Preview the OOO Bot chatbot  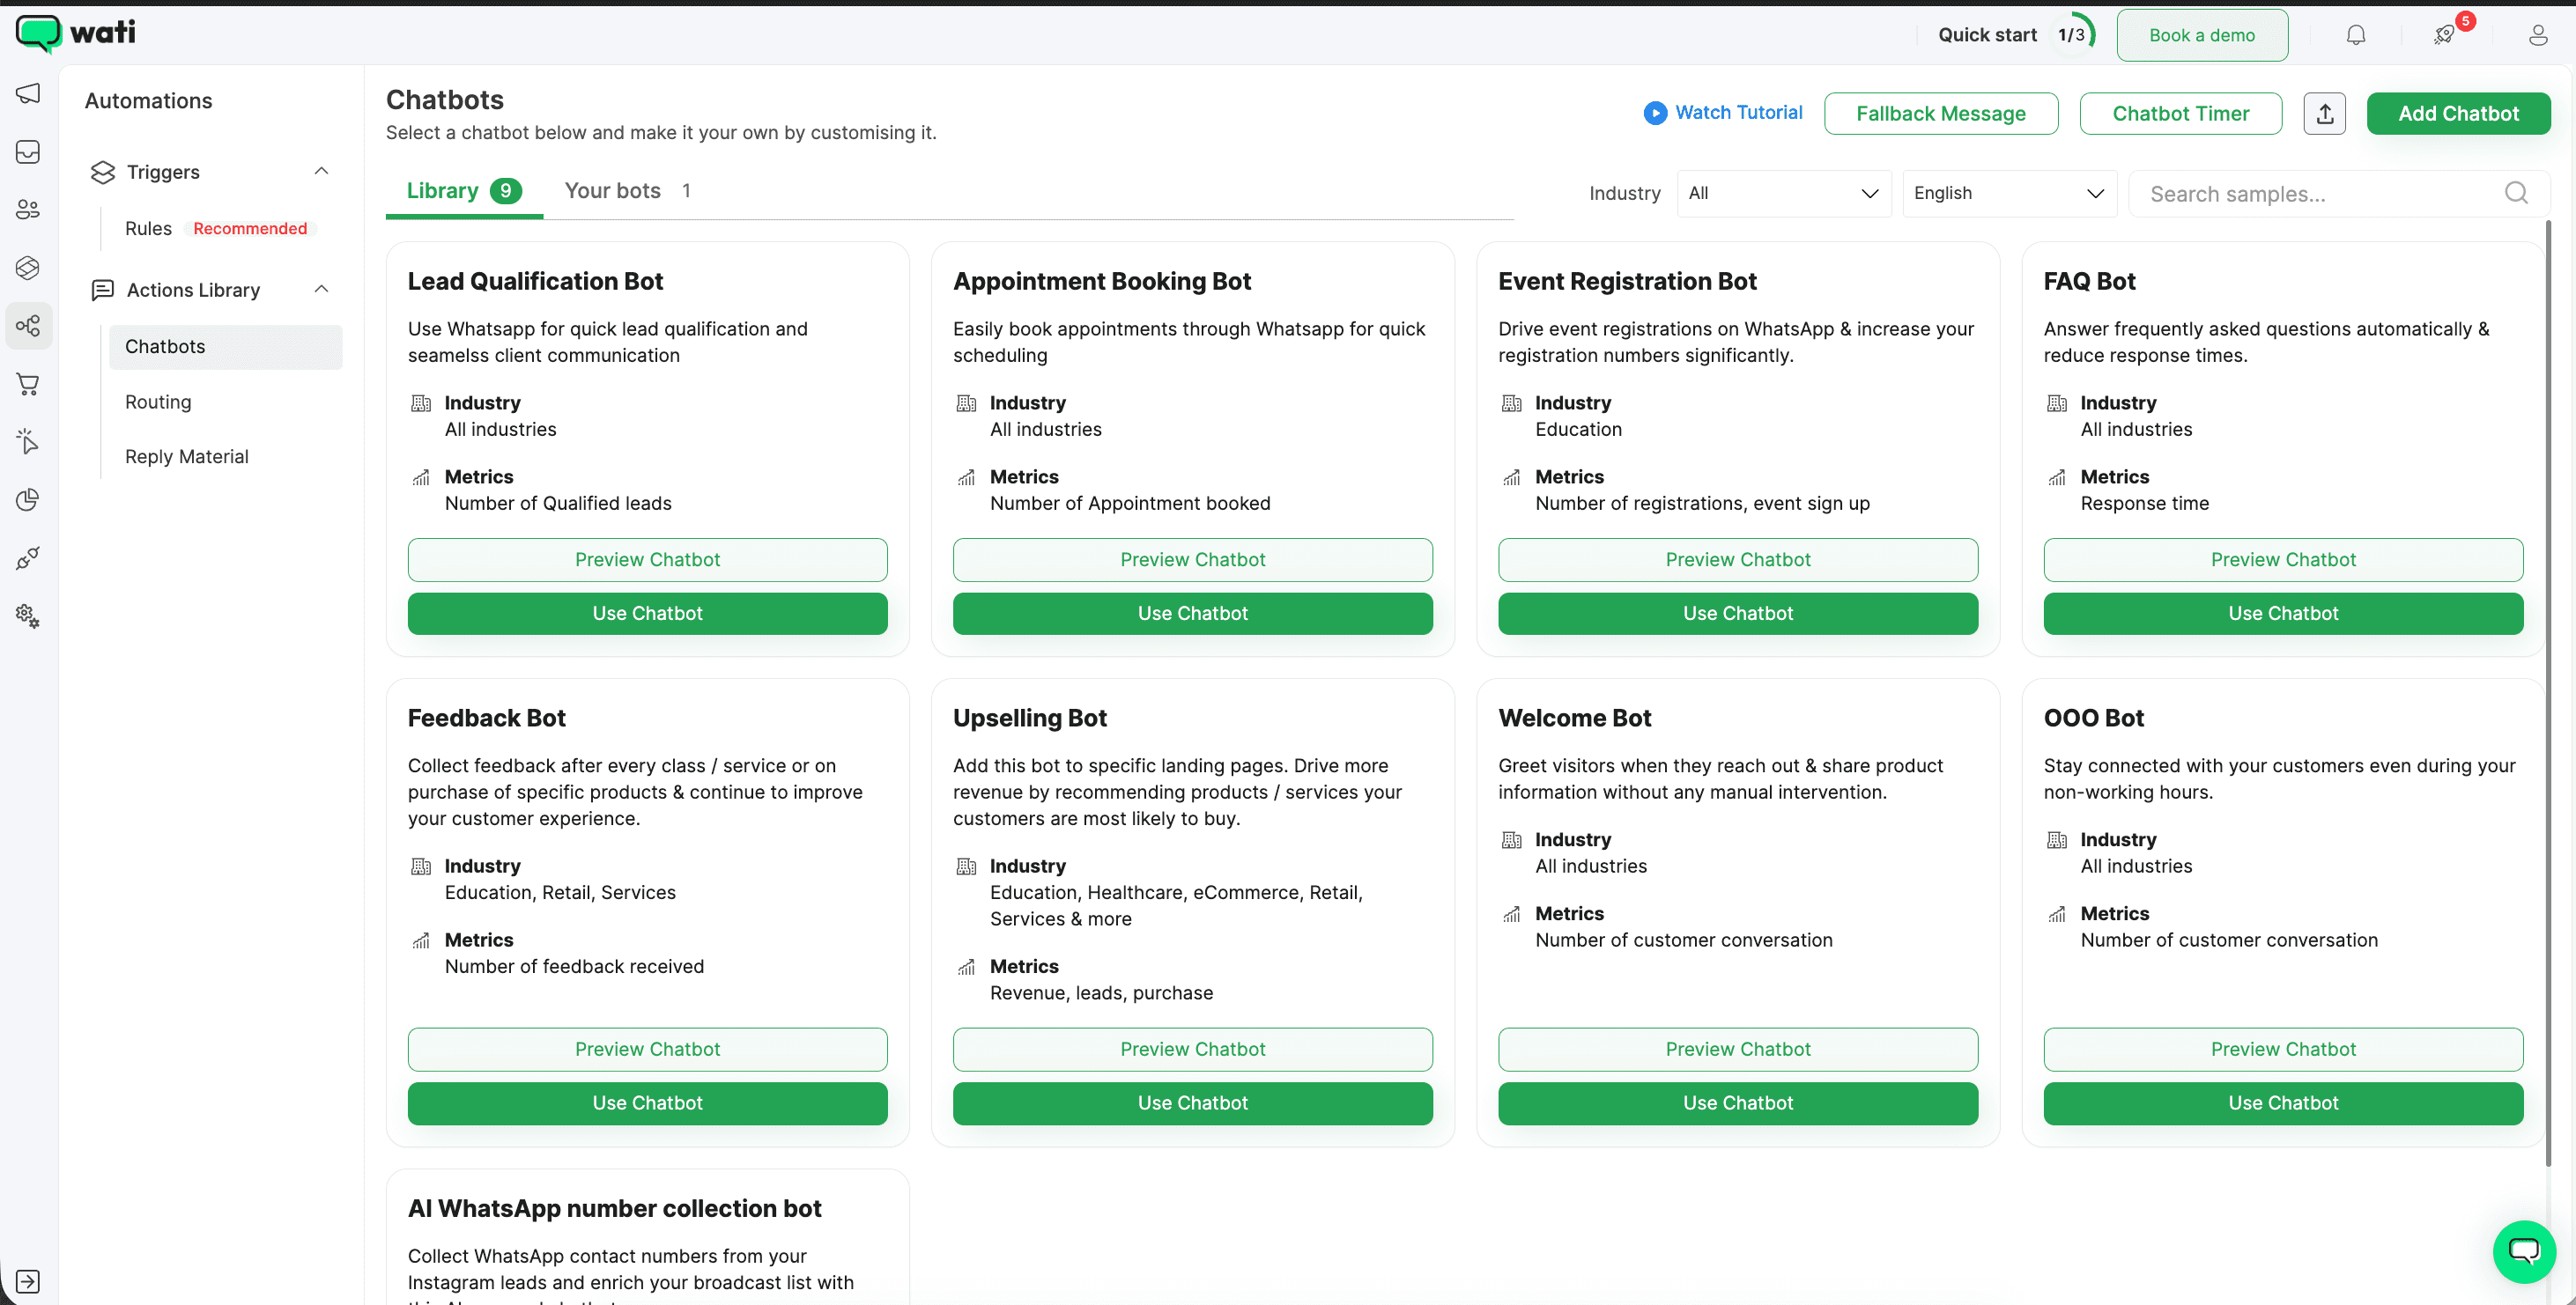point(2283,1050)
